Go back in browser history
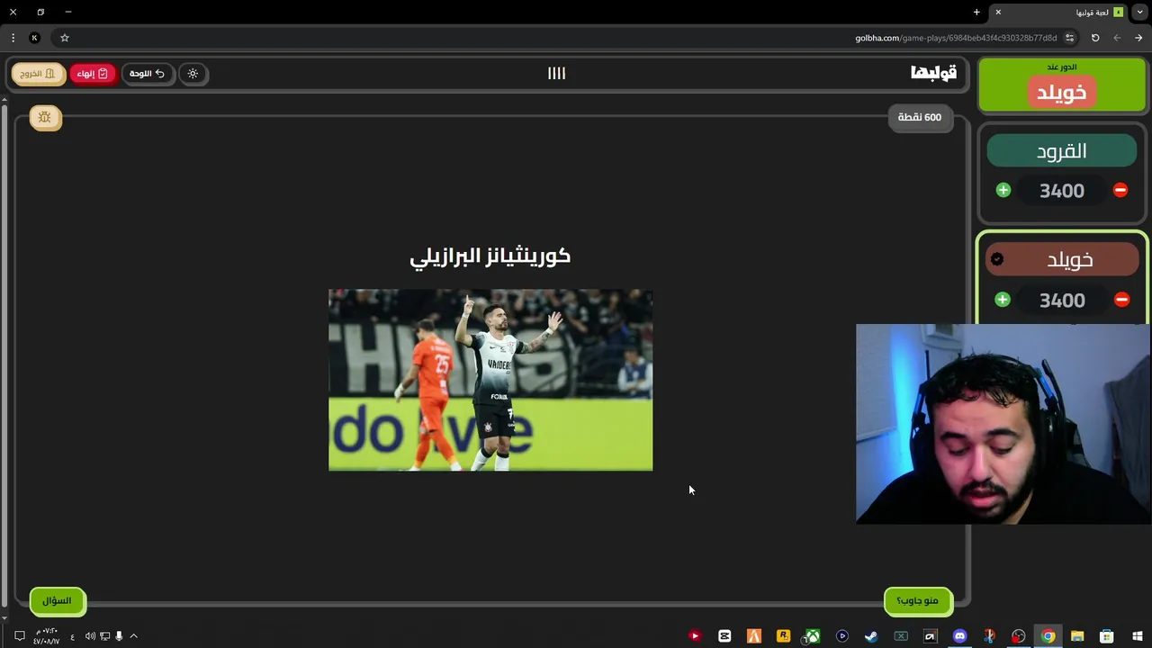The height and width of the screenshot is (648, 1152). 1138,38
